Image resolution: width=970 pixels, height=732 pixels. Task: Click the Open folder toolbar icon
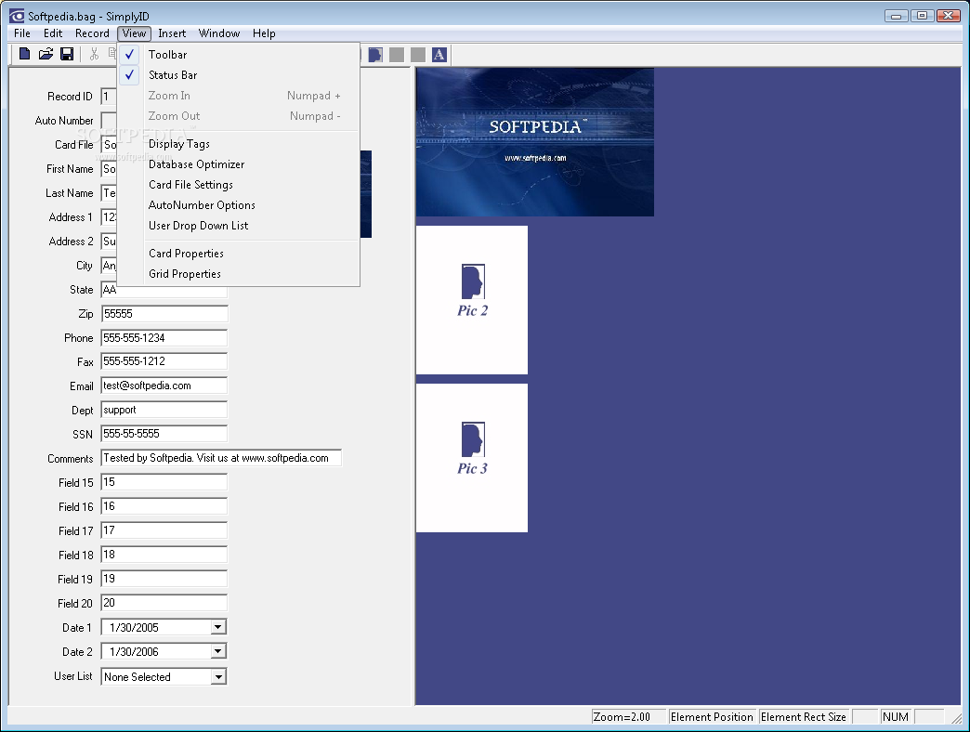pos(46,55)
